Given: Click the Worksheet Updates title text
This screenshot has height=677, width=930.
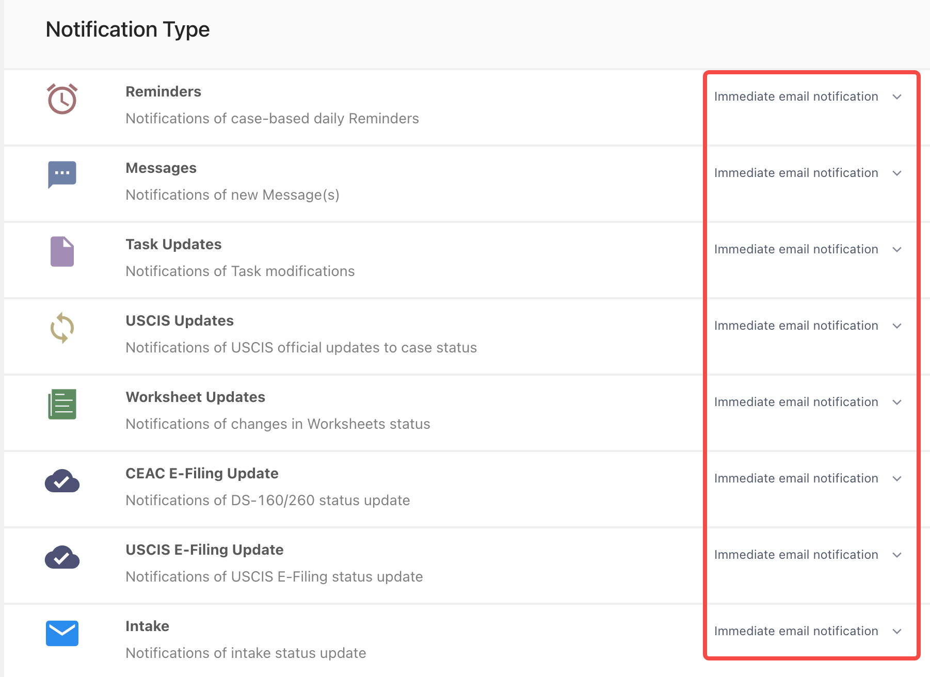Looking at the screenshot, I should click(195, 397).
